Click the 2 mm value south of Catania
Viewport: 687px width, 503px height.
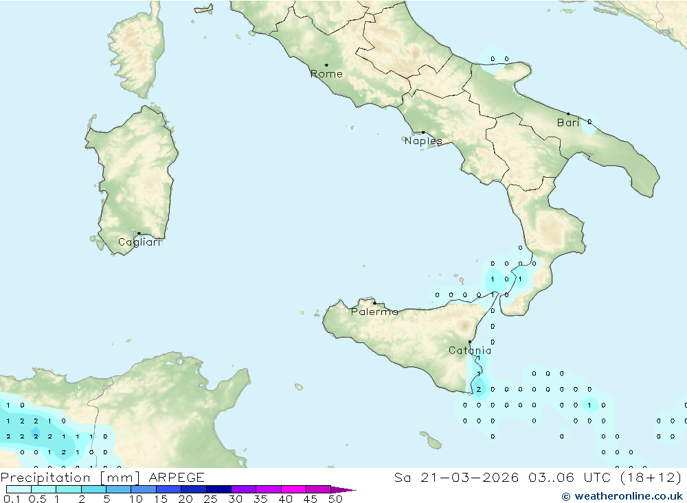pyautogui.click(x=478, y=389)
